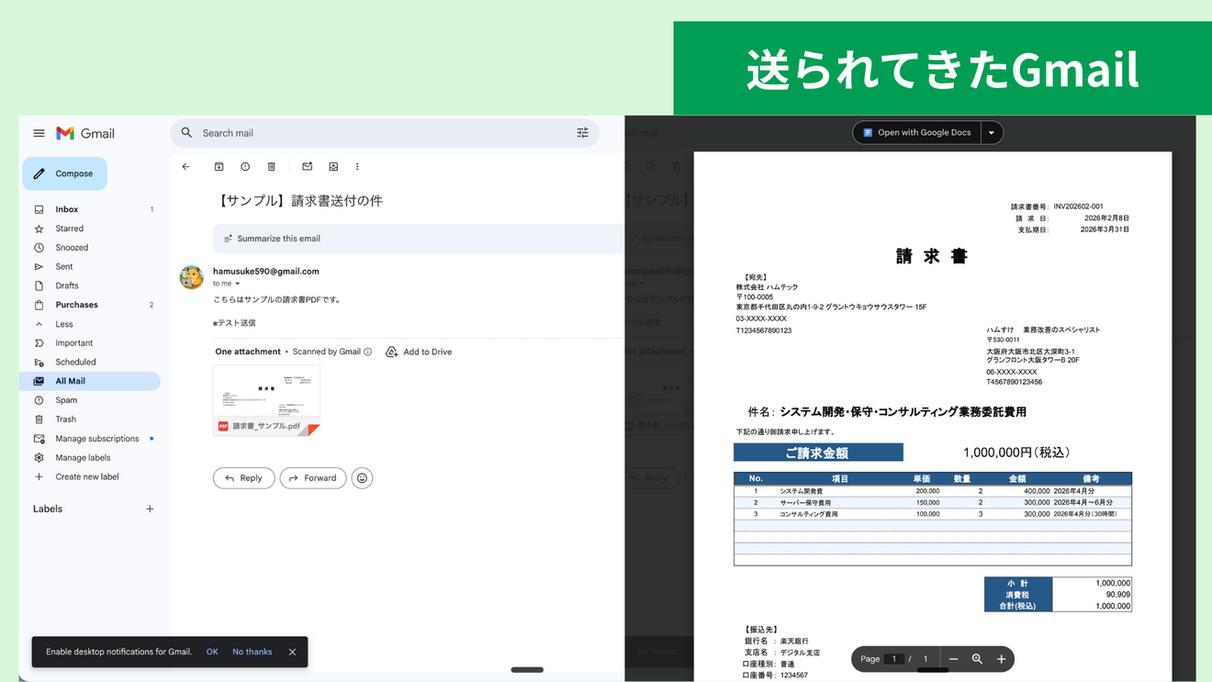Click the PDF page number field
1212x682 pixels.
tap(894, 659)
